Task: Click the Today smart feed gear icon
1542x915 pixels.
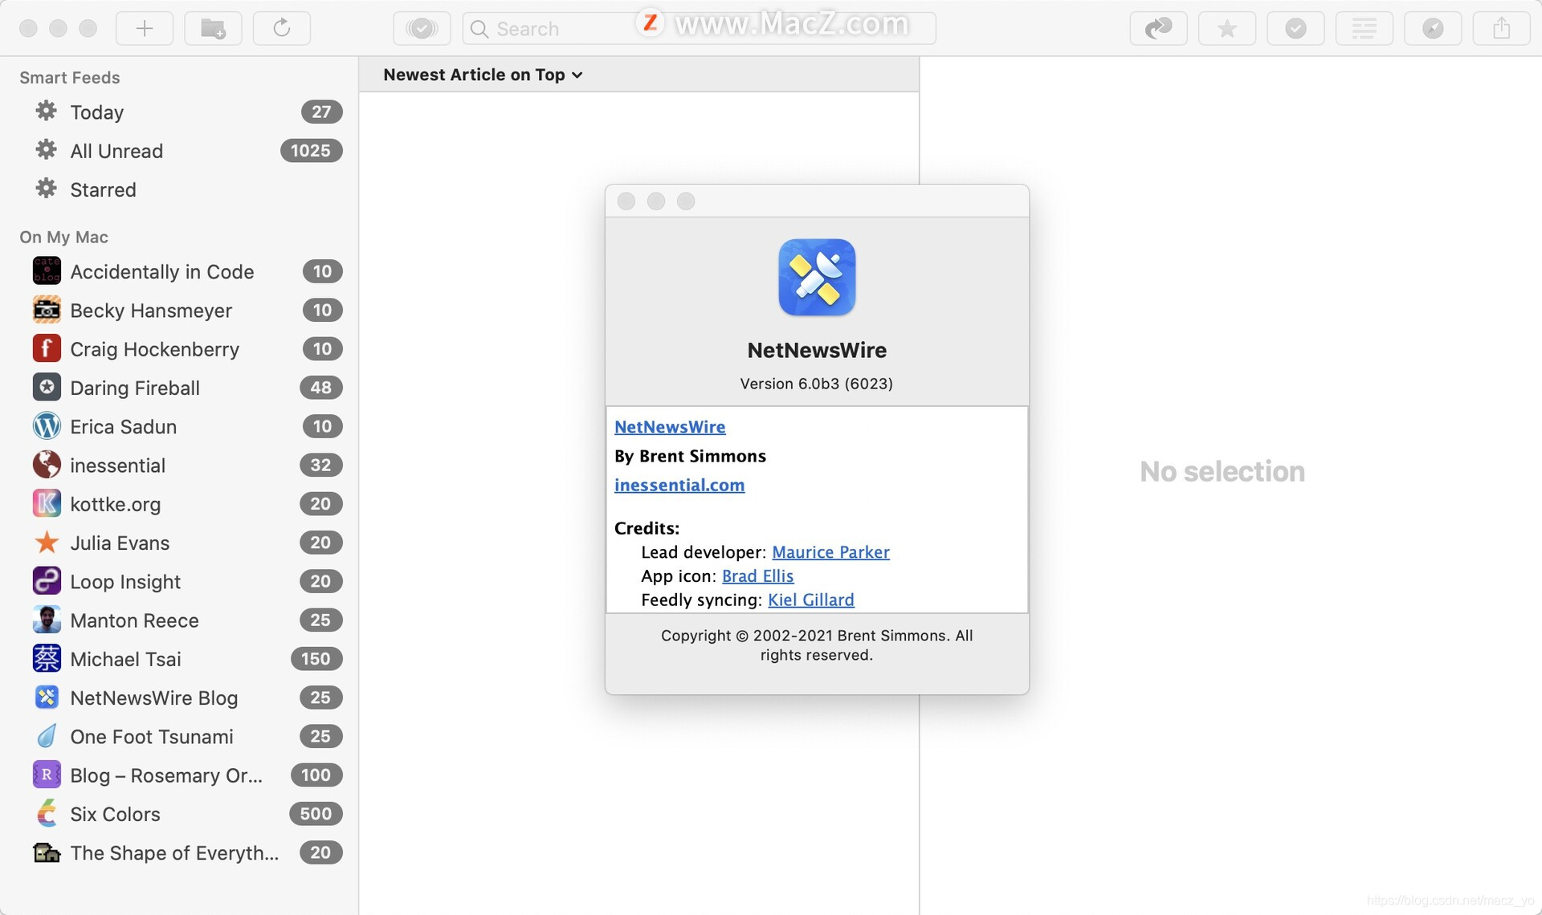Action: pyautogui.click(x=47, y=112)
